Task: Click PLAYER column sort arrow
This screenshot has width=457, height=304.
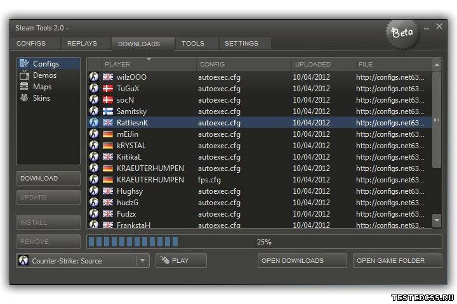Action: point(149,60)
